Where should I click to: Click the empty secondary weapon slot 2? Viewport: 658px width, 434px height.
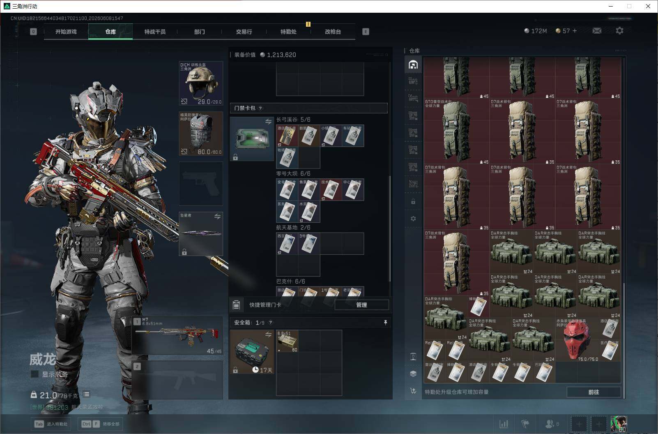177,380
